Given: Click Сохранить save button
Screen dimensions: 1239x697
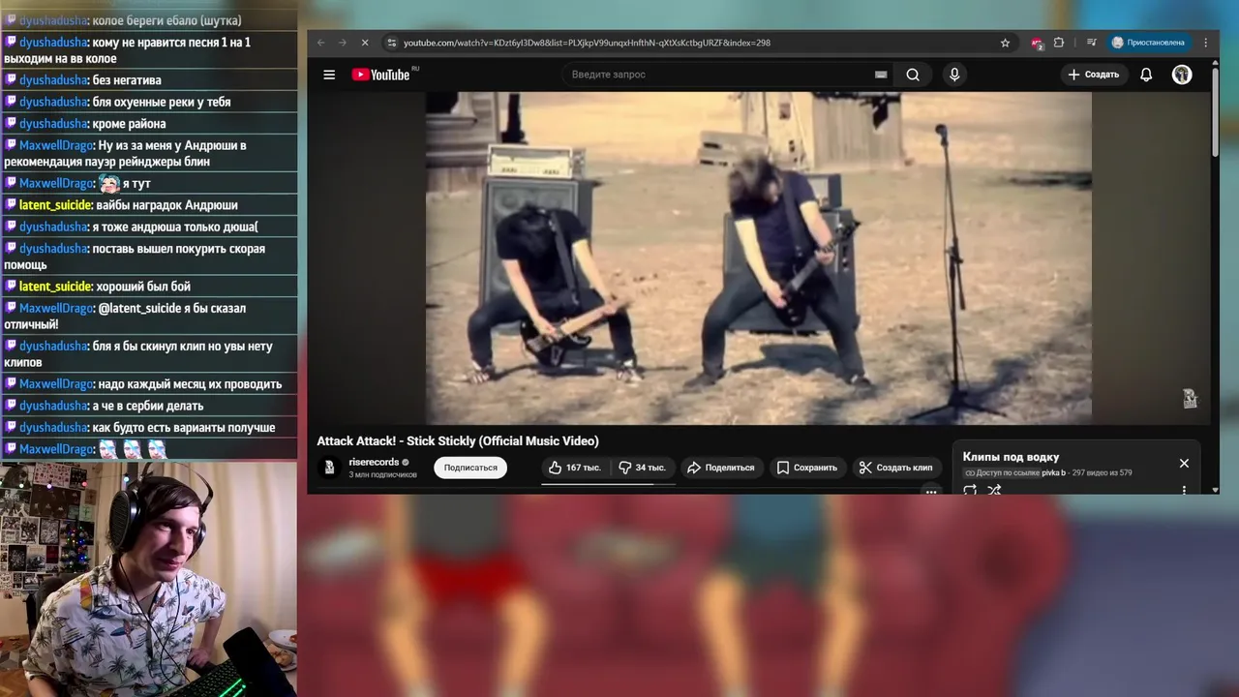Looking at the screenshot, I should [x=807, y=468].
